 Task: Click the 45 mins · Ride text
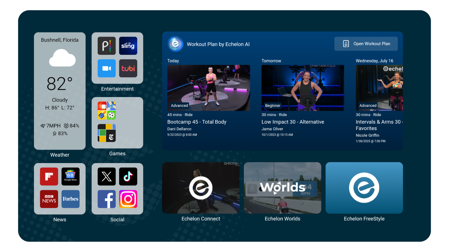(x=180, y=115)
